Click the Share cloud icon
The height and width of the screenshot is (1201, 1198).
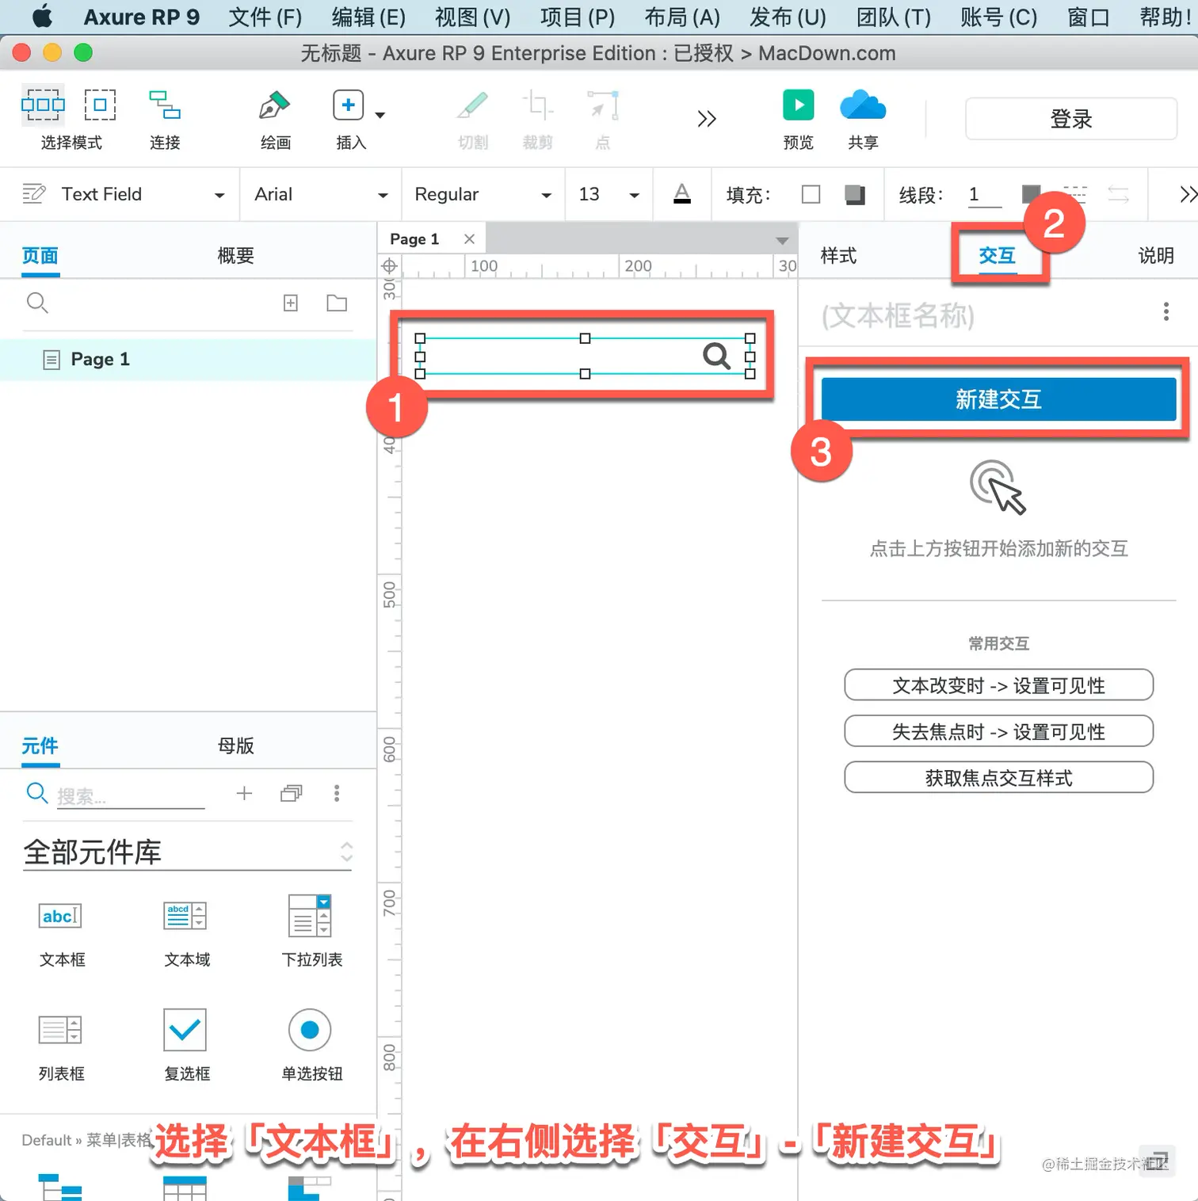click(863, 105)
